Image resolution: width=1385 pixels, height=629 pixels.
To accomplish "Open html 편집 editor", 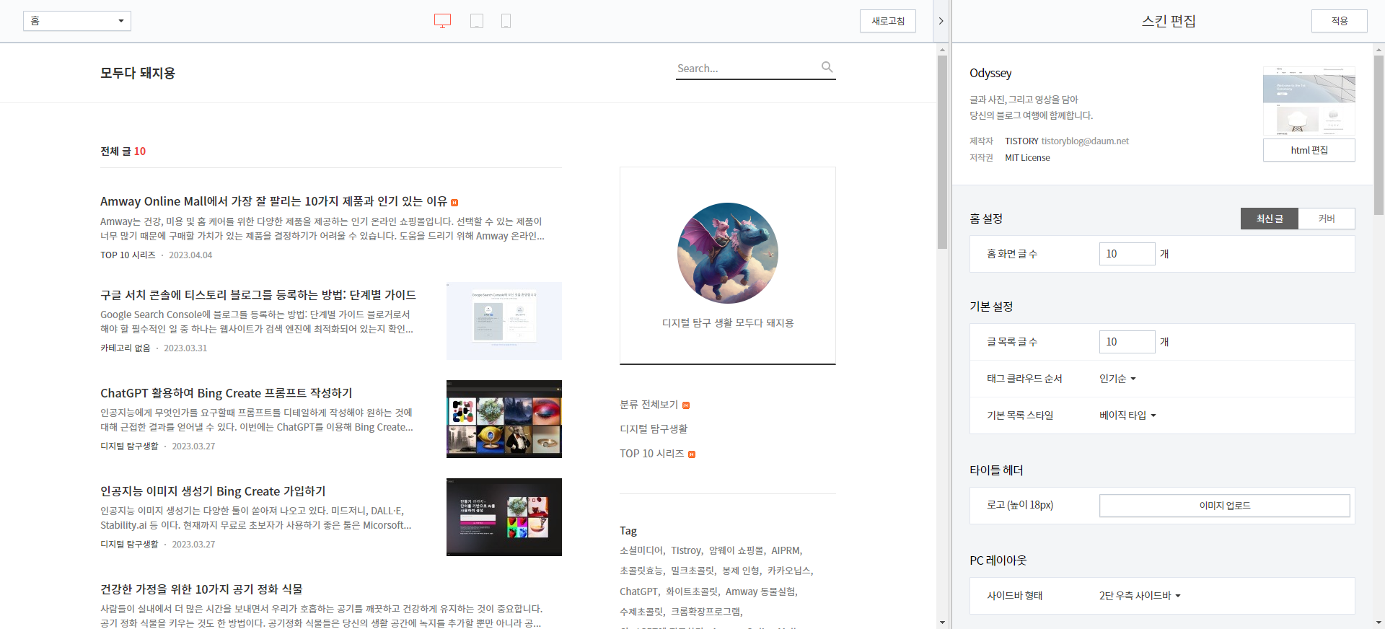I will tap(1309, 150).
